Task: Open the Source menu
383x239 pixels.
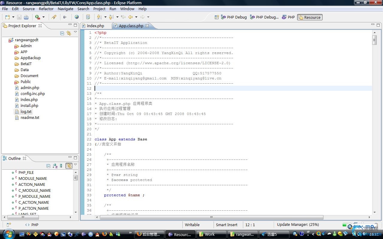Action: pos(29,9)
